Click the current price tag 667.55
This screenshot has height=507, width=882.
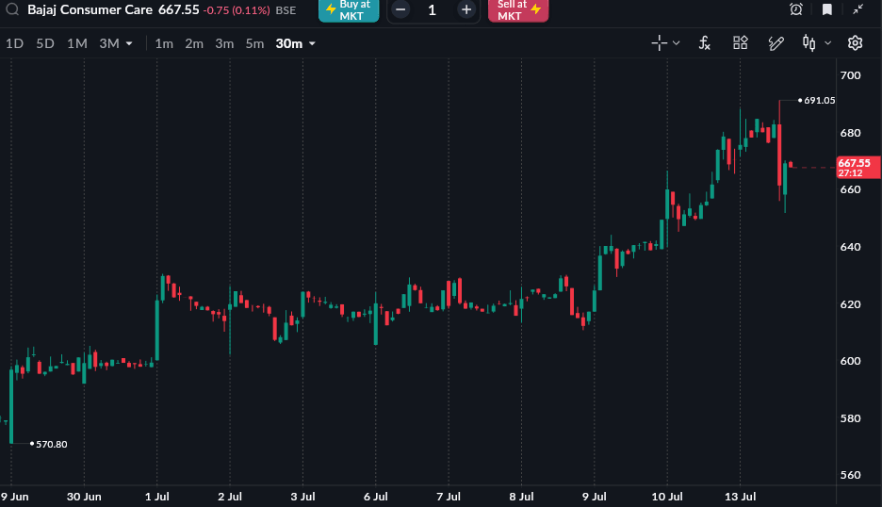858,167
